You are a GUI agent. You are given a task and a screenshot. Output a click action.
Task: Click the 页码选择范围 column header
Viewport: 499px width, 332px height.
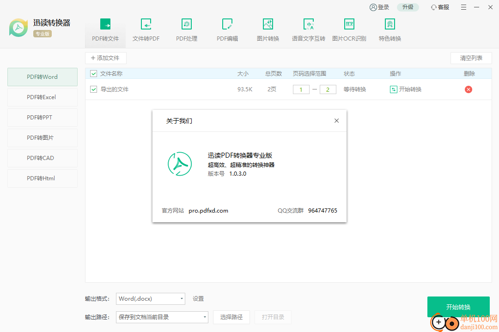click(309, 74)
